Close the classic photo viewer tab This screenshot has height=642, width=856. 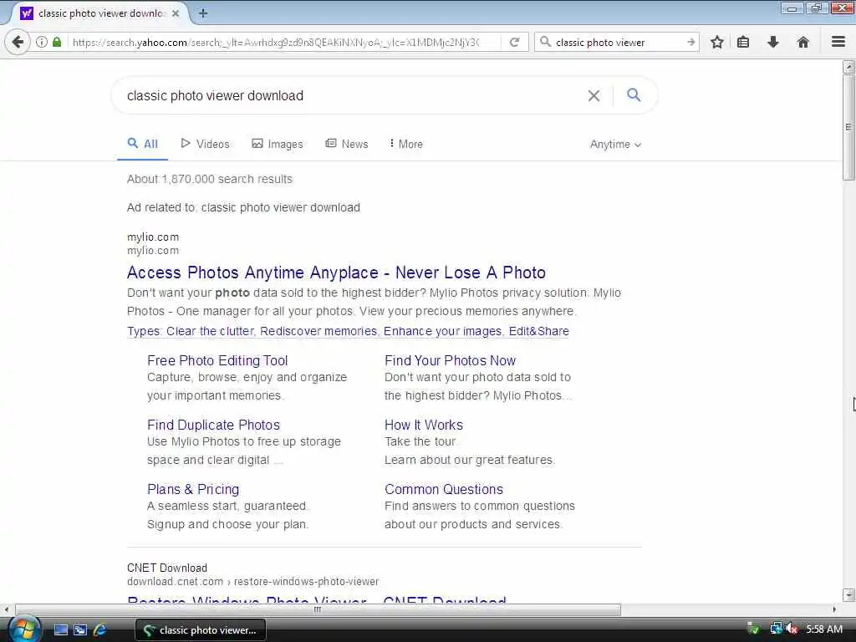point(176,13)
